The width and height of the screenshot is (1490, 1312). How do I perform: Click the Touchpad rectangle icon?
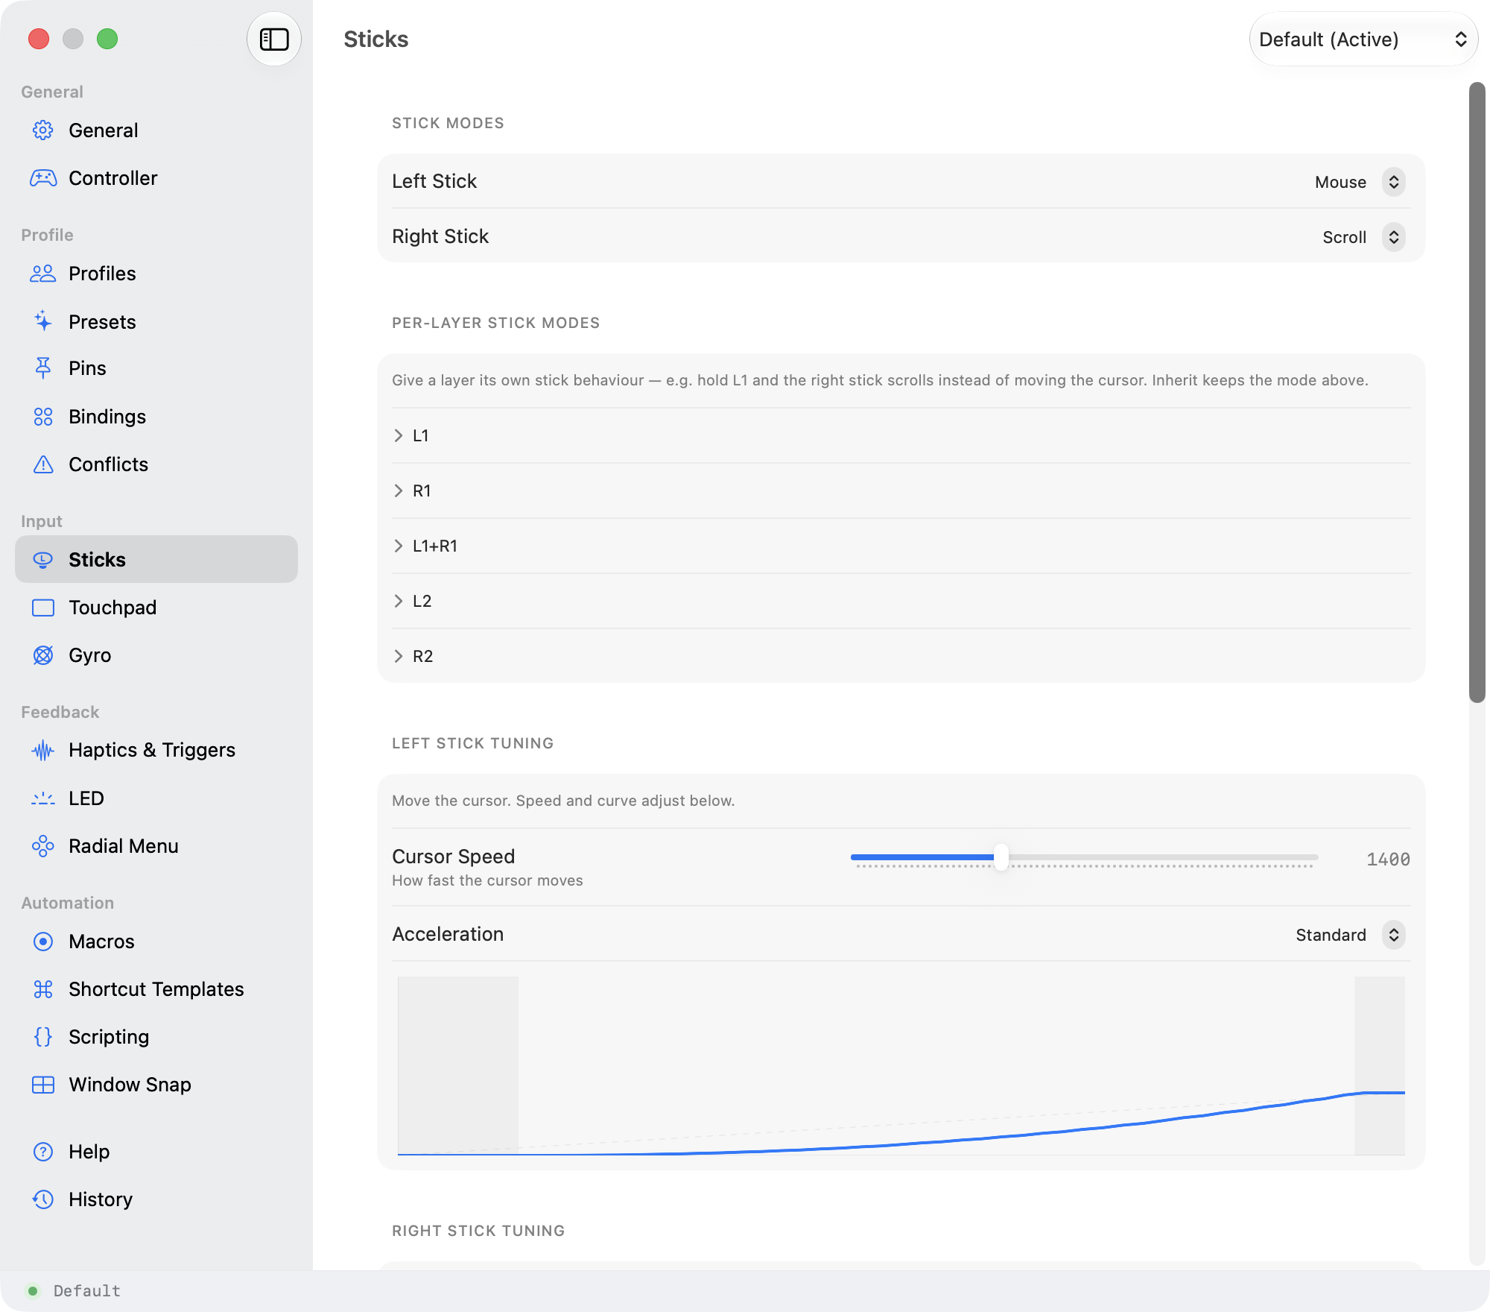coord(43,608)
